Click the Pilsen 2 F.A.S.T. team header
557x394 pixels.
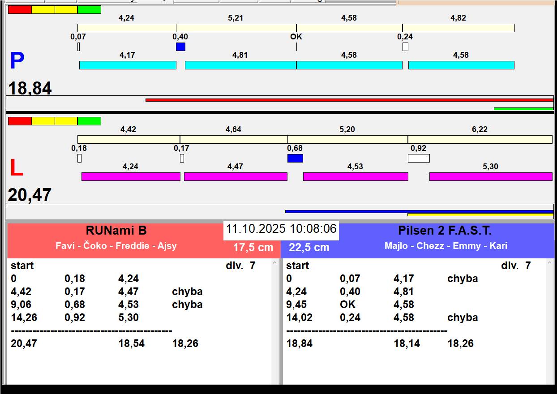click(x=445, y=231)
